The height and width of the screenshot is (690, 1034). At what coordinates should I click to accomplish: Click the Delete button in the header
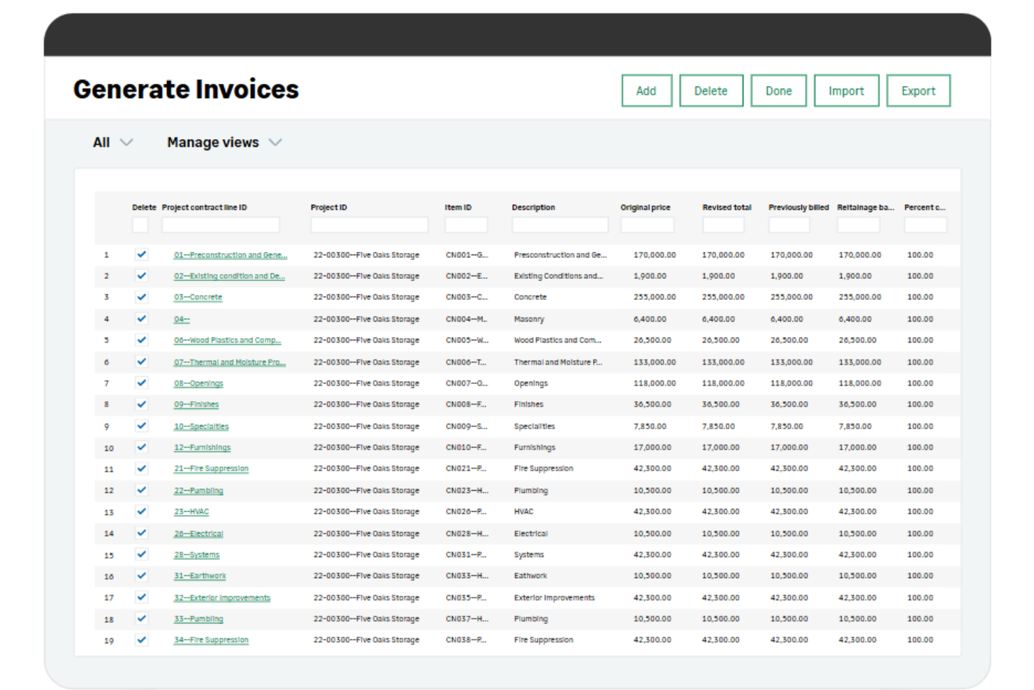point(711,90)
